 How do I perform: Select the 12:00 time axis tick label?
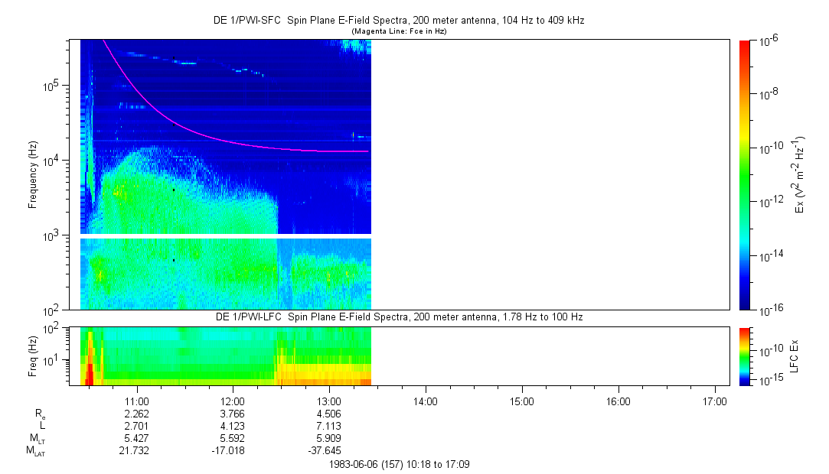coord(233,401)
